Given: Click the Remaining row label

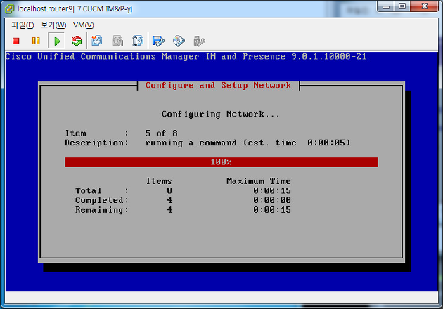Looking at the screenshot, I should point(102,210).
